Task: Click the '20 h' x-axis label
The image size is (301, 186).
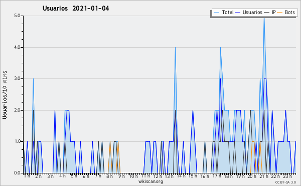Action: pyautogui.click(x=252, y=176)
